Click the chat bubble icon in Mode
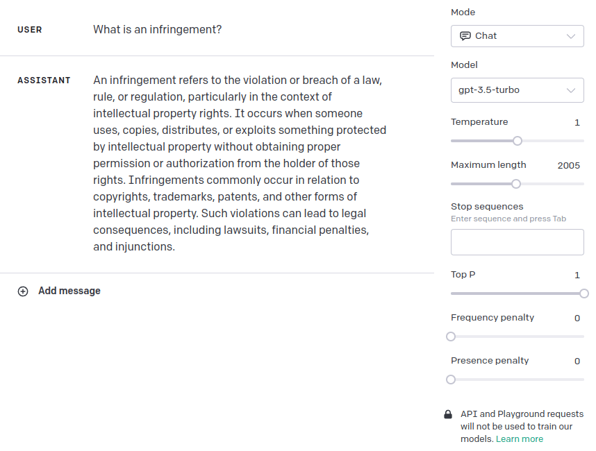596x451 pixels. [465, 36]
